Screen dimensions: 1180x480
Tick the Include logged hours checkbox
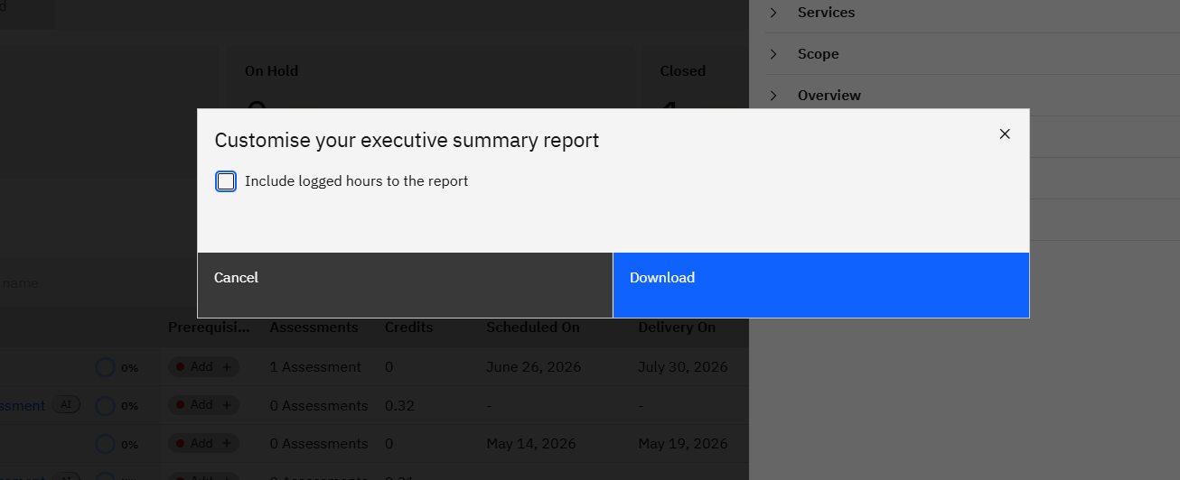[226, 181]
